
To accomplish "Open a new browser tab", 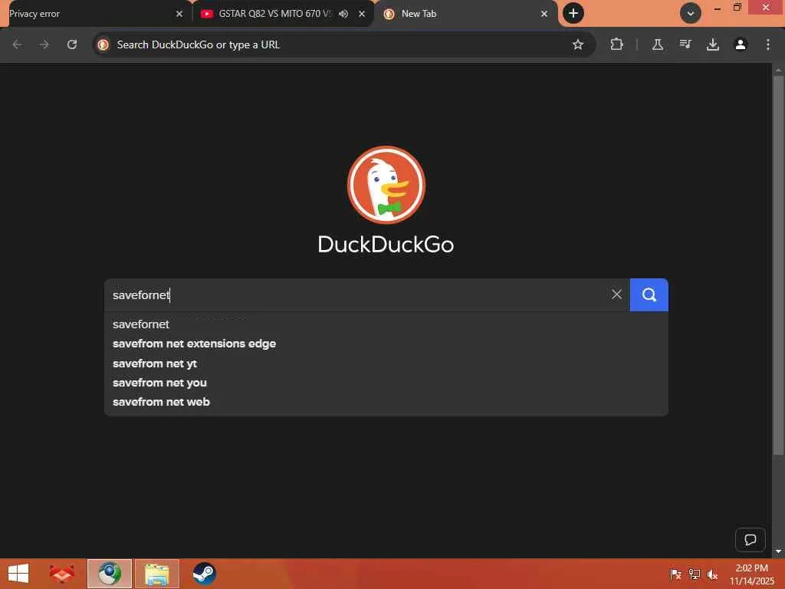I will click(573, 13).
